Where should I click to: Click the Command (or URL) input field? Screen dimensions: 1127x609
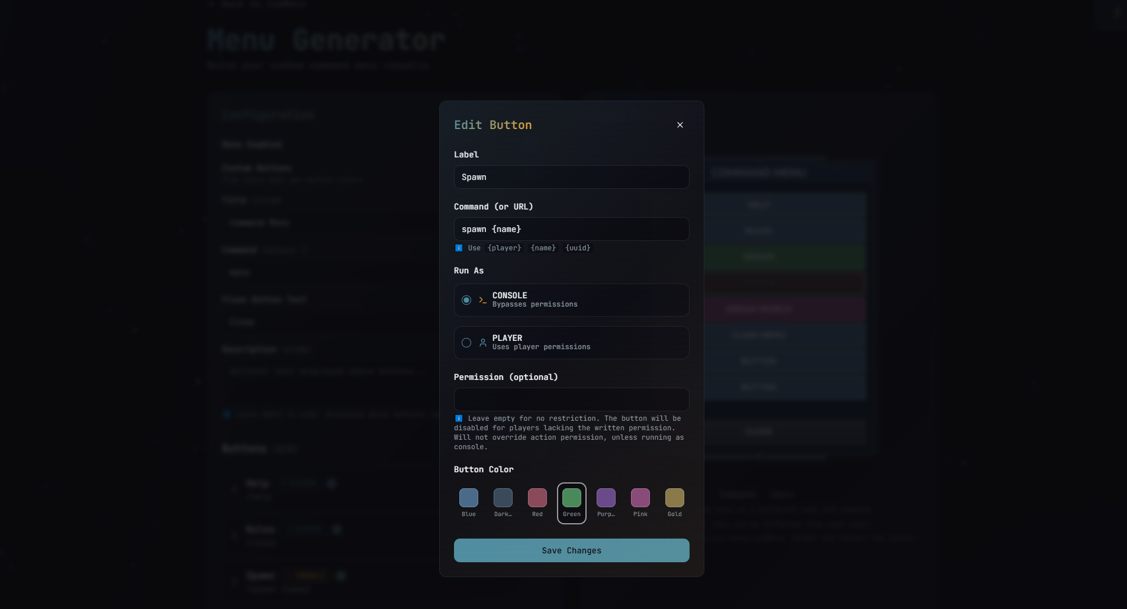click(x=571, y=229)
